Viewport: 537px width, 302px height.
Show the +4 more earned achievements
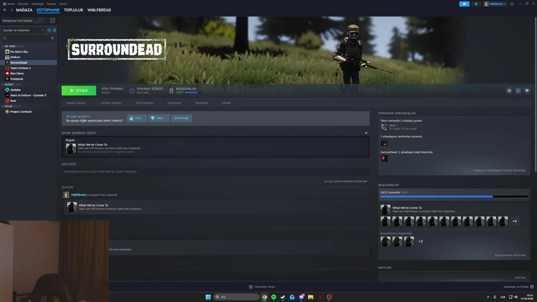[x=514, y=221]
